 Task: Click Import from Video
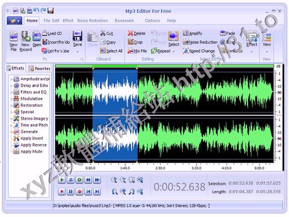(x=56, y=42)
